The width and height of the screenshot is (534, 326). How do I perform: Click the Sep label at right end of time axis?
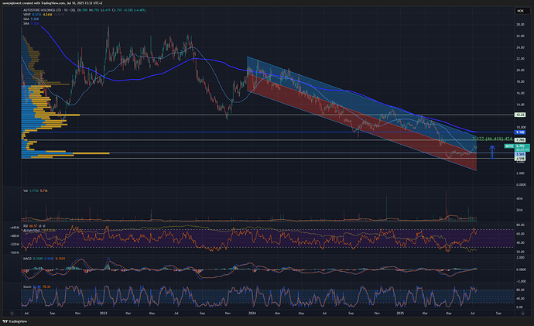(498, 313)
